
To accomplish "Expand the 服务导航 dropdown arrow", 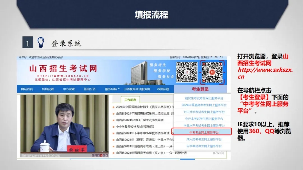I will (x=119, y=89).
